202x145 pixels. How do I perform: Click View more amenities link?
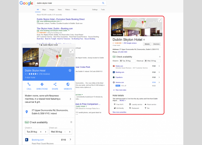[x=119, y=112]
